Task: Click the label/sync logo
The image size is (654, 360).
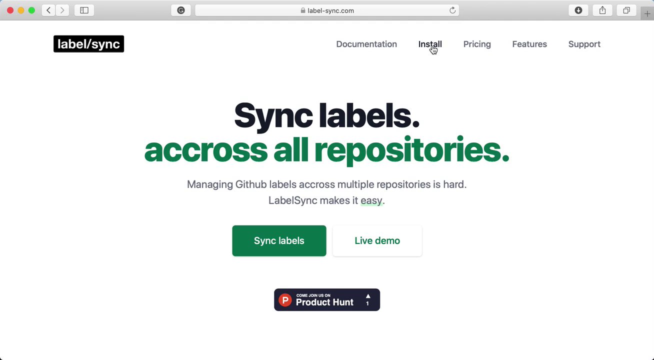Action: click(88, 44)
